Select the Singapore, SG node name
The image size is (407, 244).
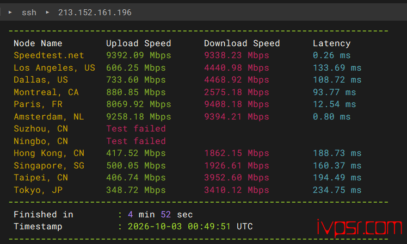(49, 166)
